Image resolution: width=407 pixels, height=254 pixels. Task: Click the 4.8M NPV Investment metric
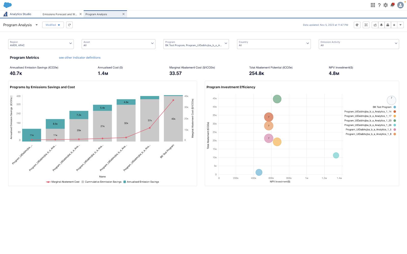(x=334, y=73)
